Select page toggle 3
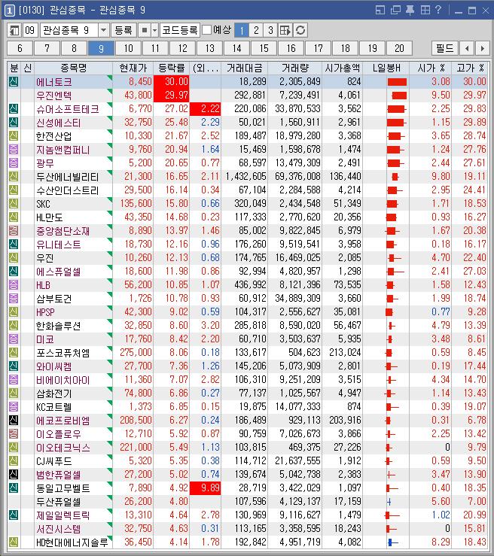 [x=270, y=30]
